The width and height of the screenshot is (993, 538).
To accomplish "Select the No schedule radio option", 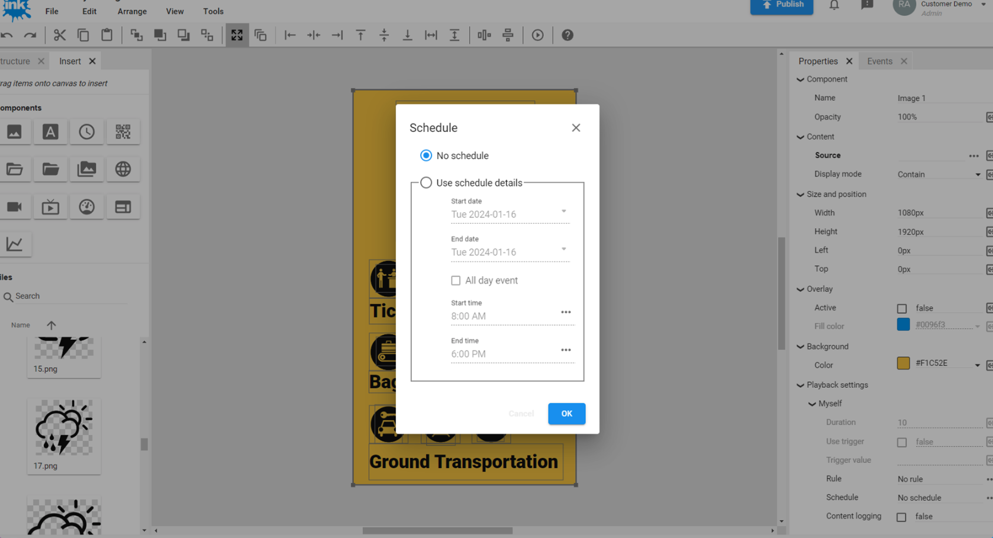I will (x=426, y=155).
